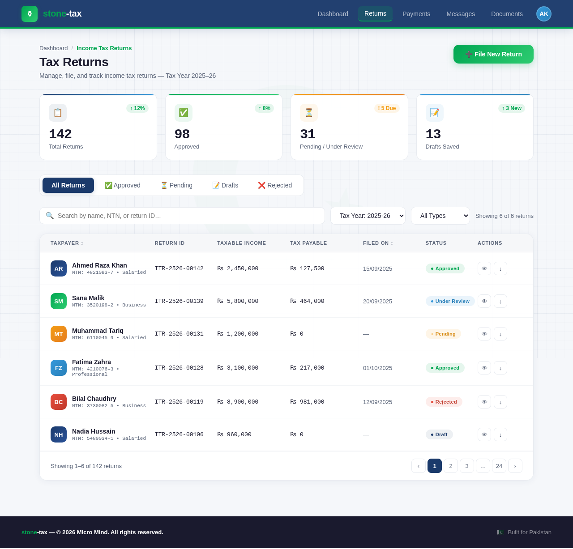Viewport: 573px width, 549px height.
Task: Select the Rejected filter tab
Action: [x=275, y=185]
